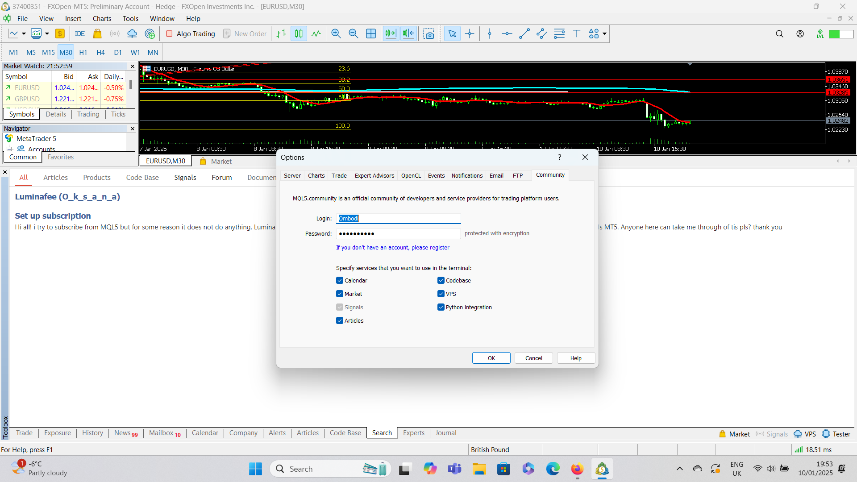Select the trendline drawing tool
Image resolution: width=857 pixels, height=482 pixels.
click(x=524, y=33)
